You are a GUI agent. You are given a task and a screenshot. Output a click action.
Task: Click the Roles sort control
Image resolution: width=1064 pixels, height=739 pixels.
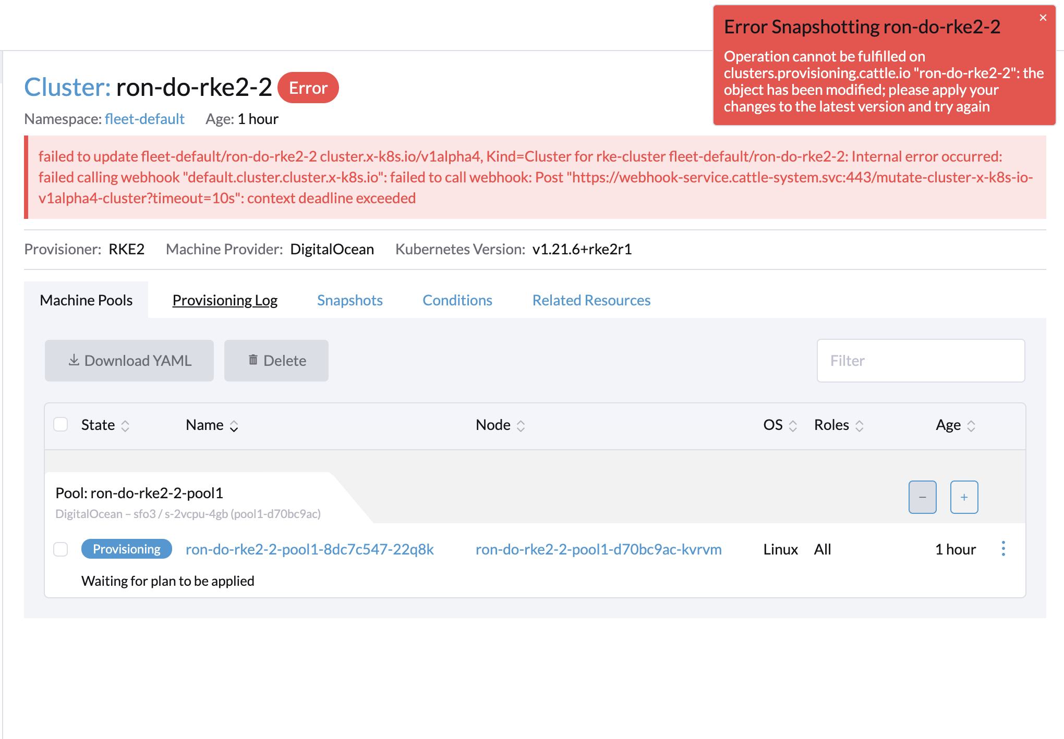(x=861, y=425)
